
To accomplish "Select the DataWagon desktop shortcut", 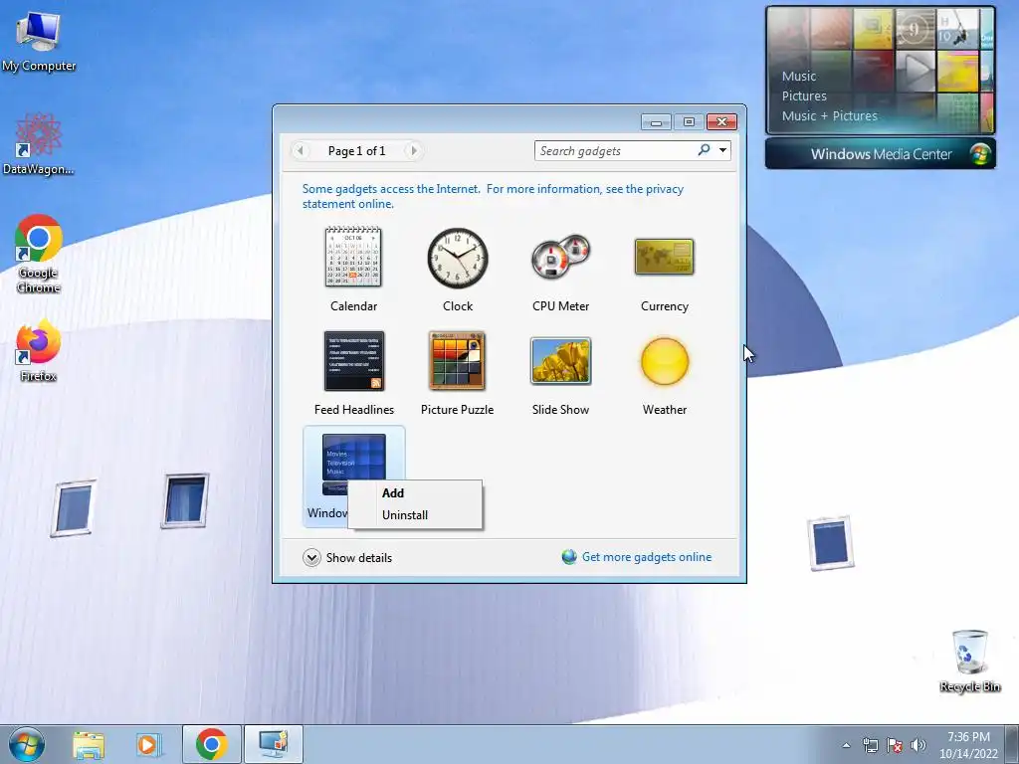I will pyautogui.click(x=39, y=144).
